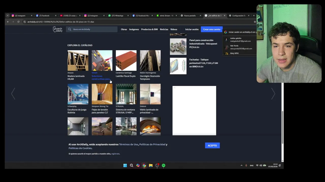Switch to the YouTube 25 cosas tab
Screen dimensions: 325x182
70,16
